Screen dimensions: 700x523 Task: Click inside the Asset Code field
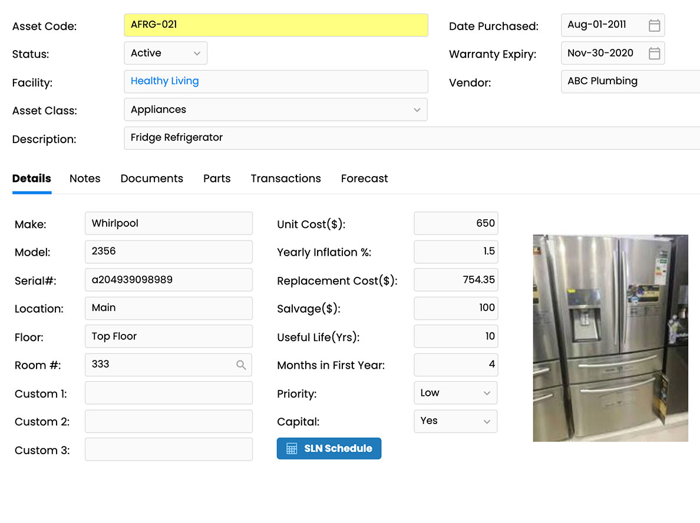tap(276, 25)
